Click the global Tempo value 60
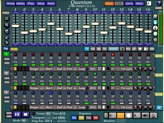 (x=48, y=113)
